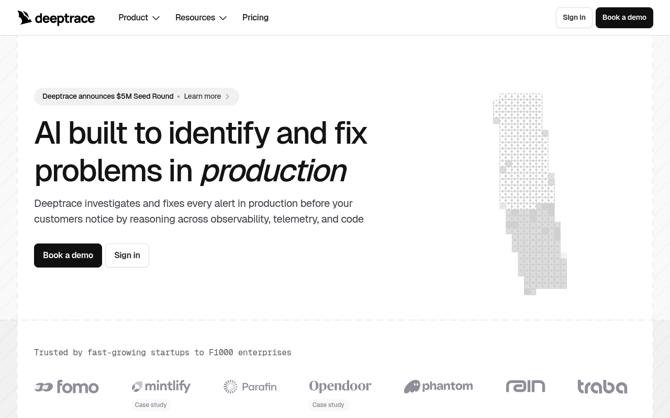Click the hero Sign in button
Image resolution: width=670 pixels, height=418 pixels.
pos(127,256)
